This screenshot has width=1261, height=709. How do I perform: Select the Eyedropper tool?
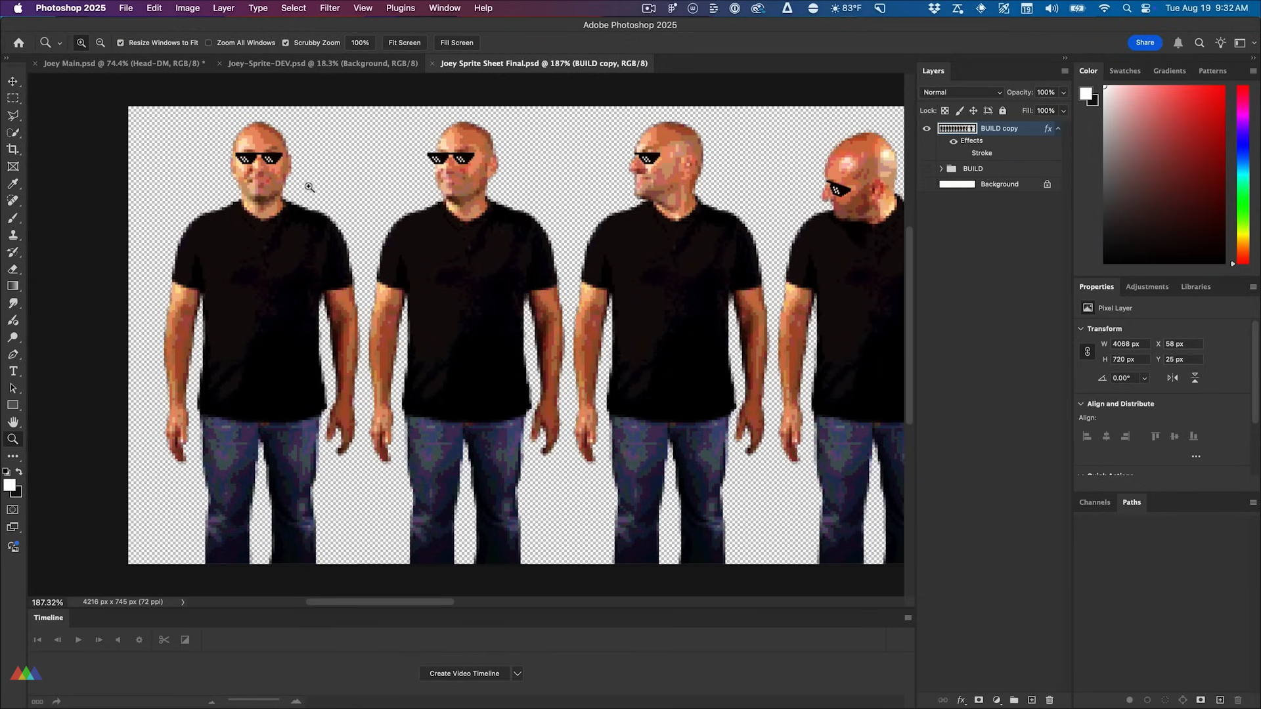click(12, 184)
